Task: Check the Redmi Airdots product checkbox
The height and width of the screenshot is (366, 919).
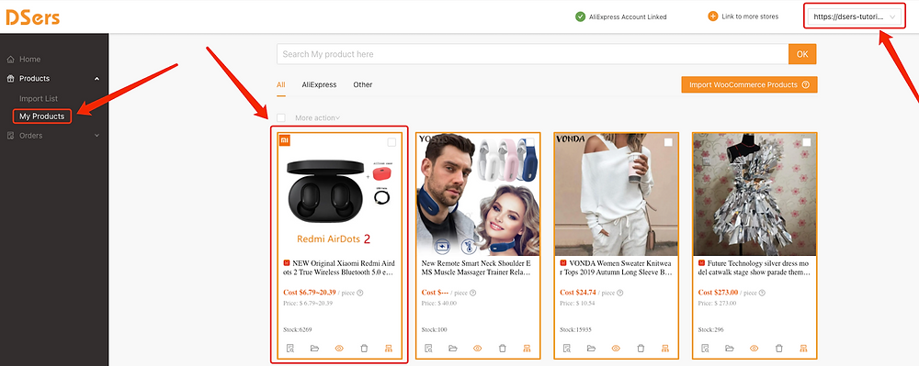Action: coord(391,142)
